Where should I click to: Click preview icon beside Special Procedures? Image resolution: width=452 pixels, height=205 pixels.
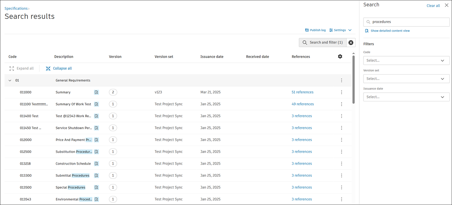(96, 187)
